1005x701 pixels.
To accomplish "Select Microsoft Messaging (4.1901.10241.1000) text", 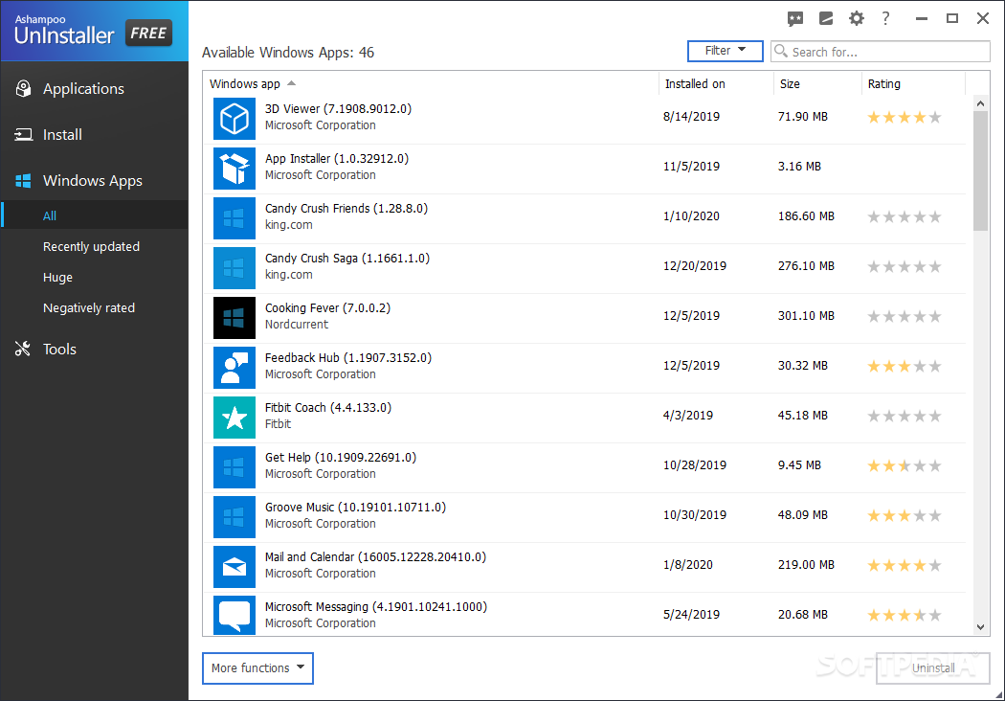I will point(375,607).
